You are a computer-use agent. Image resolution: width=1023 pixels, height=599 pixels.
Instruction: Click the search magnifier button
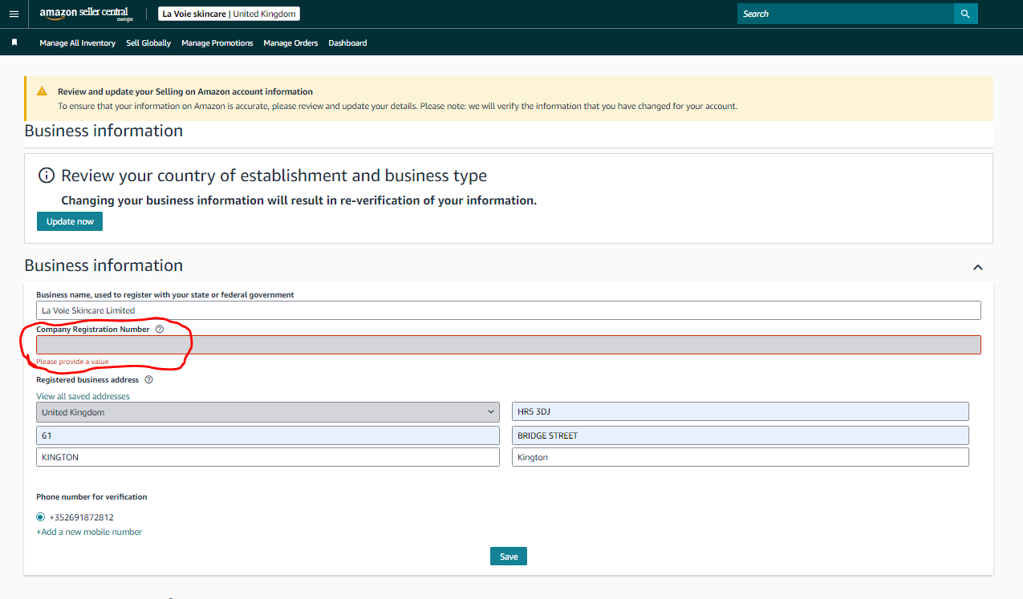[x=965, y=14]
